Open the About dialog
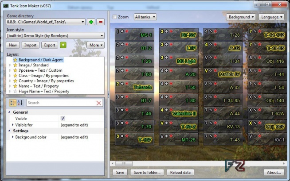The image size is (290, 181). [274, 172]
